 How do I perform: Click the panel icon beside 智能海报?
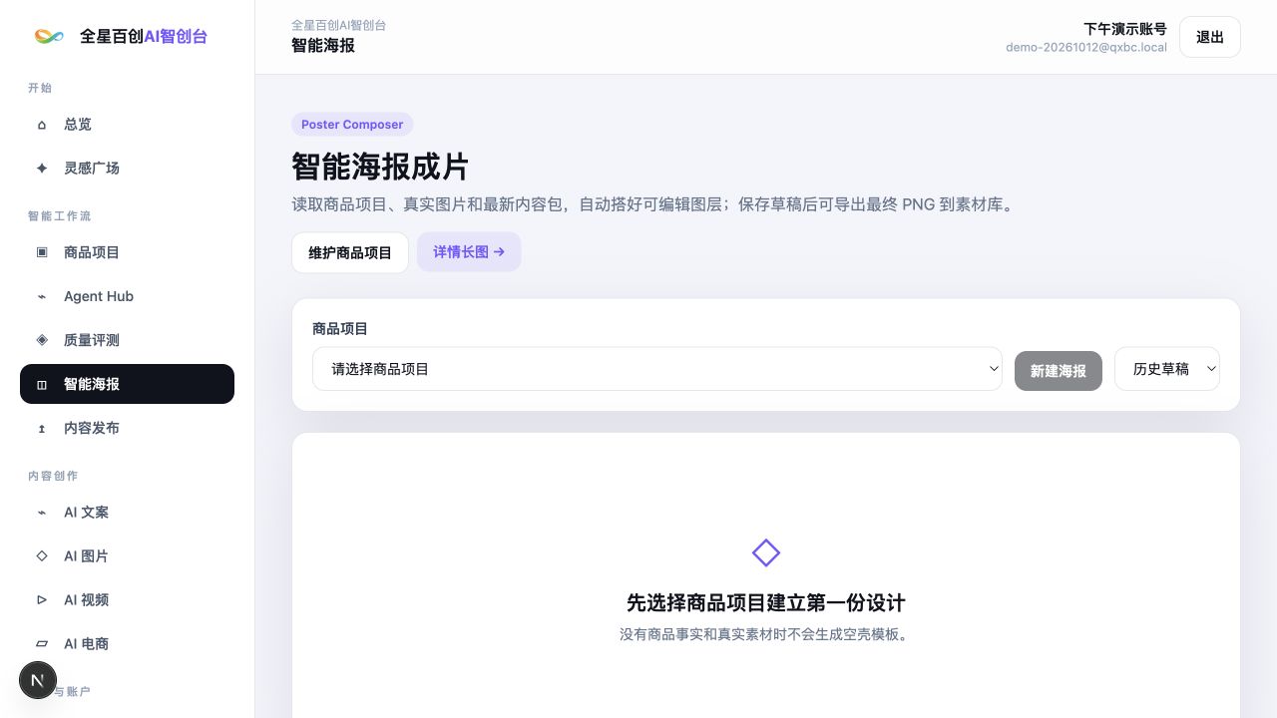[x=42, y=384]
